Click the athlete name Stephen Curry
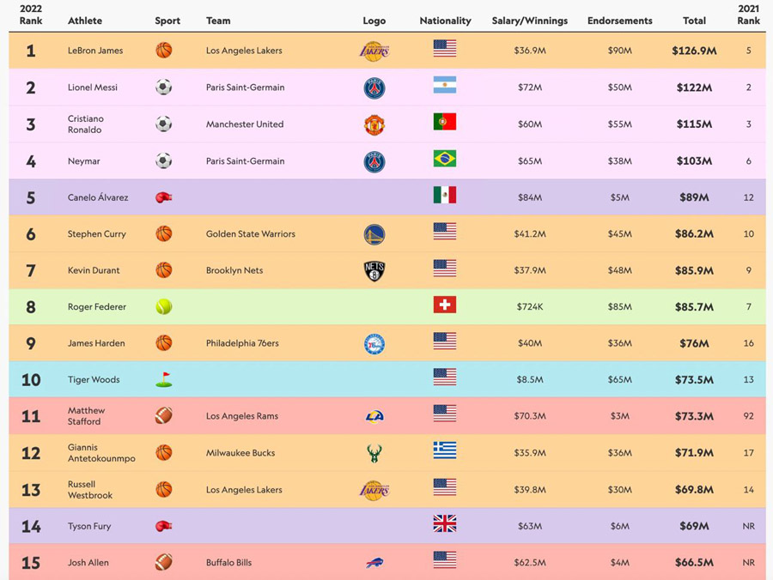The image size is (773, 580). (96, 234)
